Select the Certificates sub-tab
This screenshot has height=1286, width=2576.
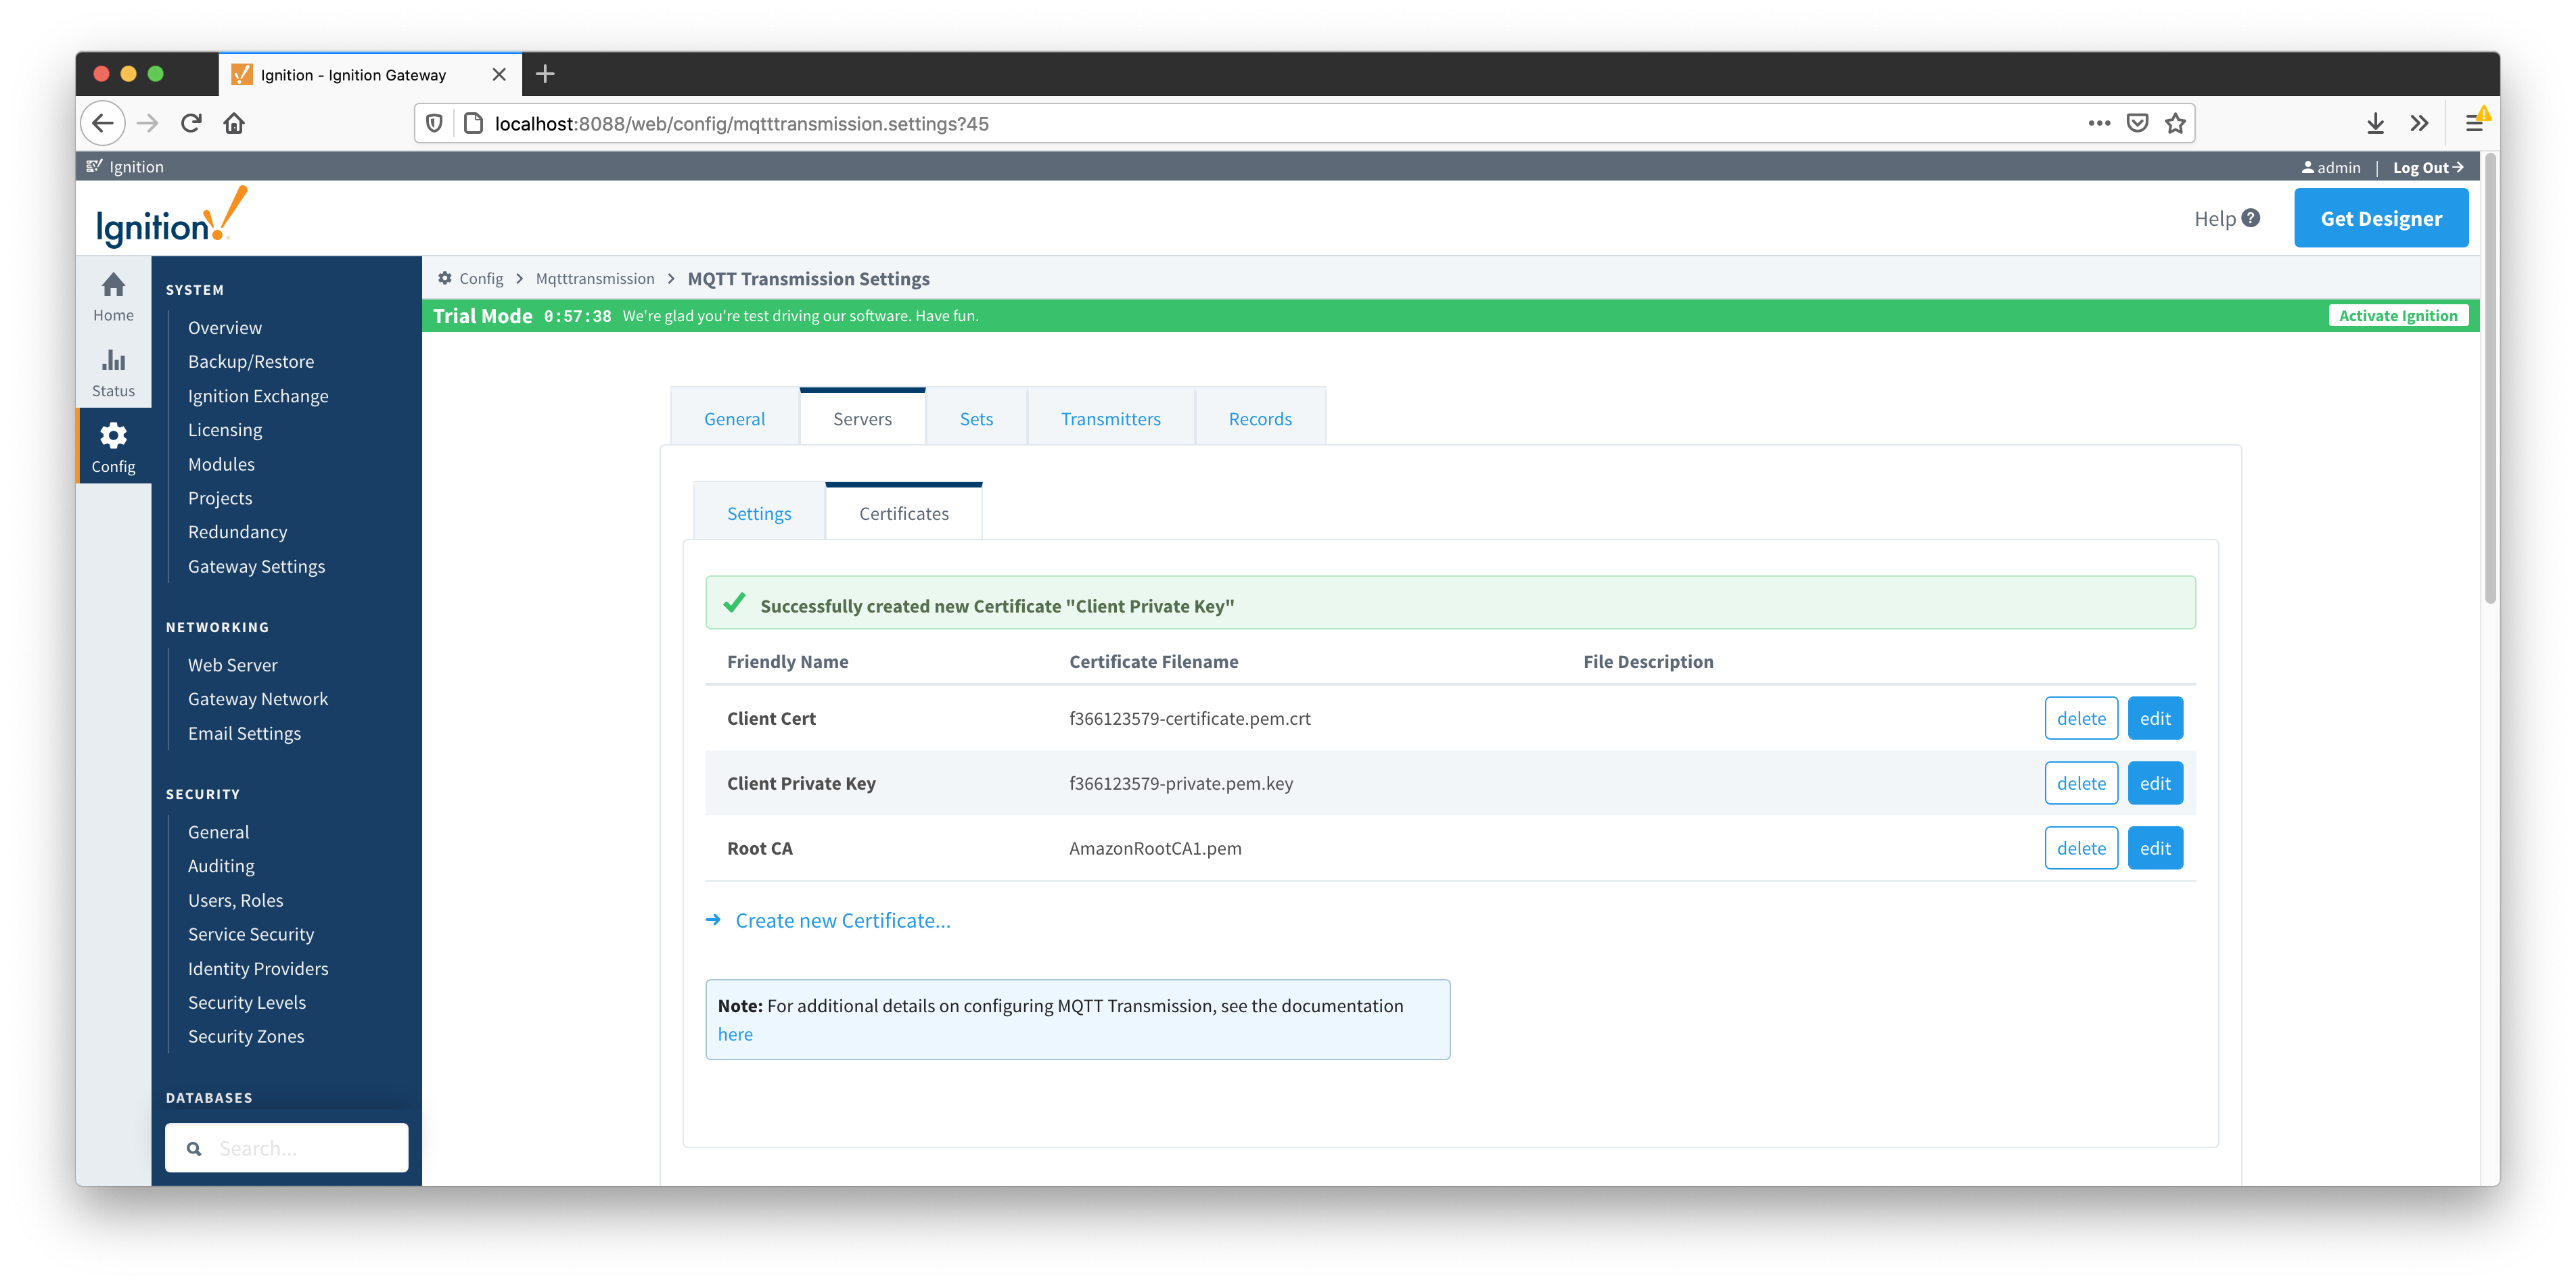point(904,514)
